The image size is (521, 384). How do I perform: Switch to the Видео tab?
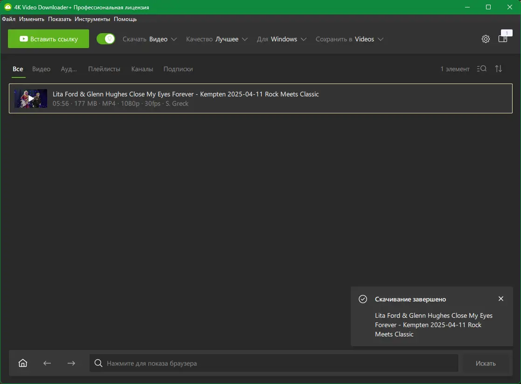tap(41, 69)
